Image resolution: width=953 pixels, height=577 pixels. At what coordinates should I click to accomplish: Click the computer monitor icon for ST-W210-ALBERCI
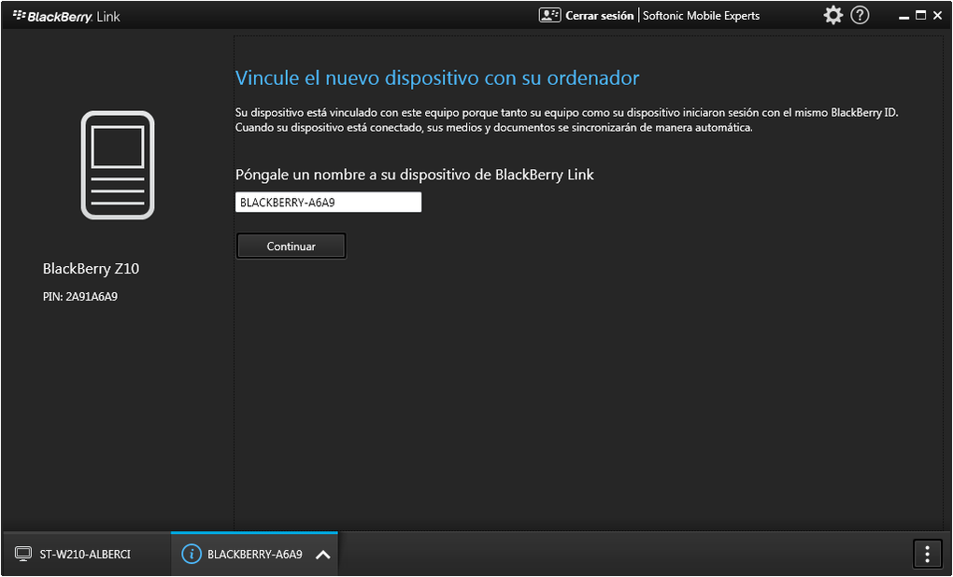tap(23, 554)
